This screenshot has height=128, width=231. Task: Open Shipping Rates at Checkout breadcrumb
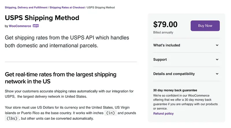[67, 7]
